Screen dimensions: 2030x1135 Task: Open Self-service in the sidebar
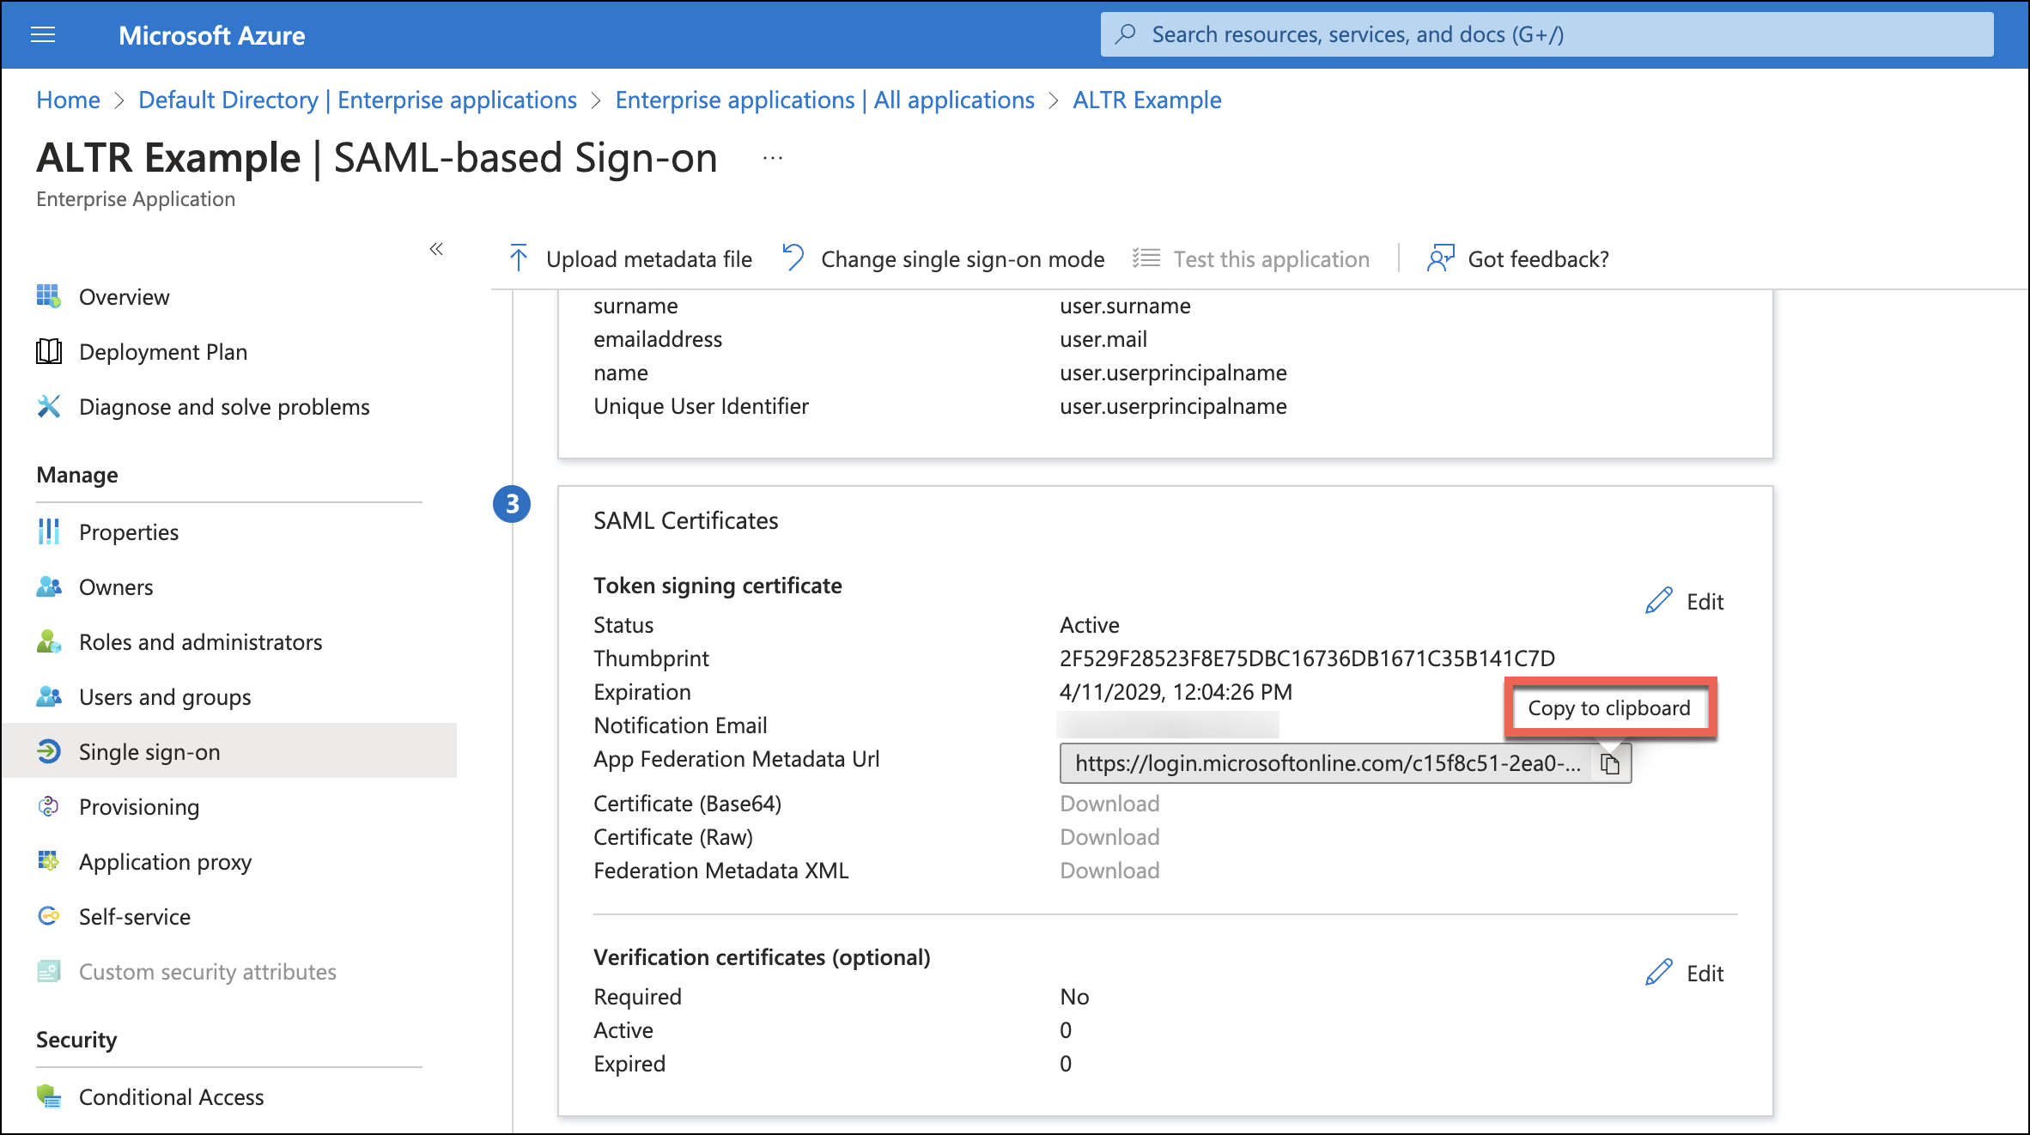click(x=135, y=917)
